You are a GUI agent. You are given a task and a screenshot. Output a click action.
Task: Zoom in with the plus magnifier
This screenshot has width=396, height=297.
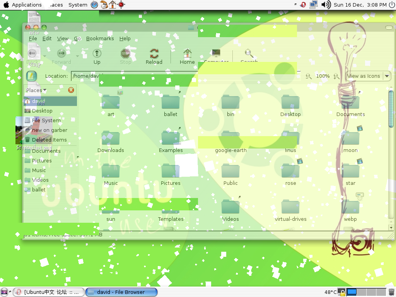(x=336, y=76)
